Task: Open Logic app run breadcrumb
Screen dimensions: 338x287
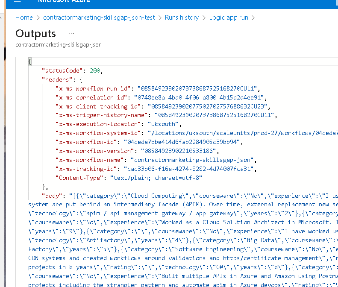Action: point(229,18)
